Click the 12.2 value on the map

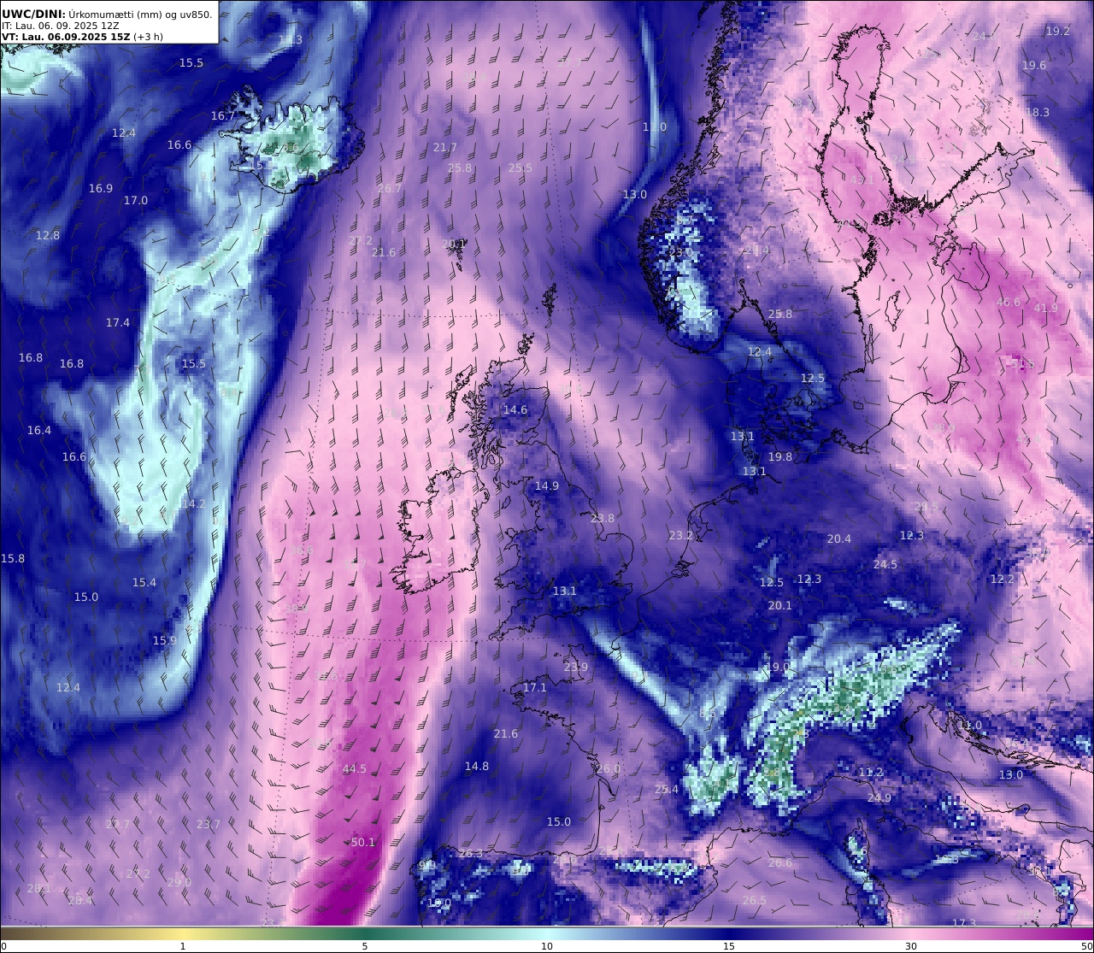tap(1003, 579)
